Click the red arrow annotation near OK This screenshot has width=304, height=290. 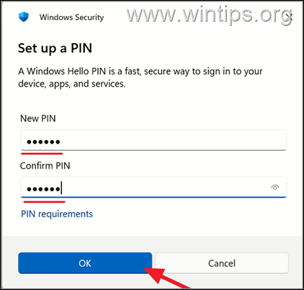(x=168, y=278)
